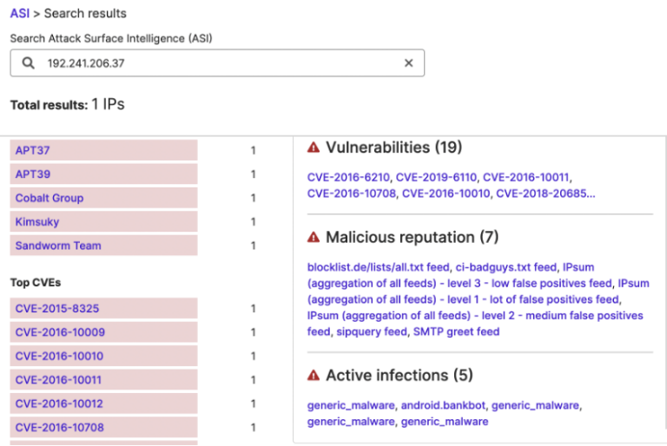Screen dimensions: 667x446
Task: Select the Kimsuky threat actor
Action: pos(104,221)
